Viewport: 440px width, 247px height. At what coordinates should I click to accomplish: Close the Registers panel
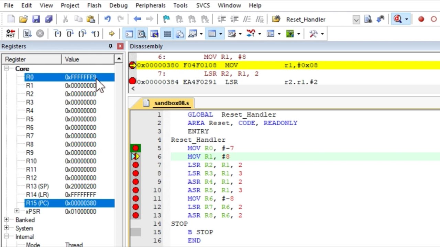120,46
